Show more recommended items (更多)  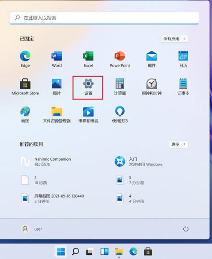(x=179, y=144)
